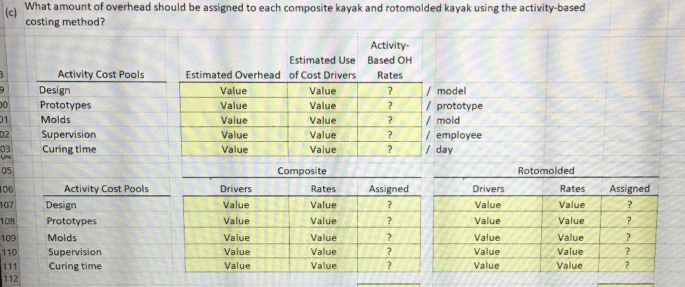The width and height of the screenshot is (685, 287).
Task: Click the OH rate '?' cell beside '/ mold'
Action: 390,120
